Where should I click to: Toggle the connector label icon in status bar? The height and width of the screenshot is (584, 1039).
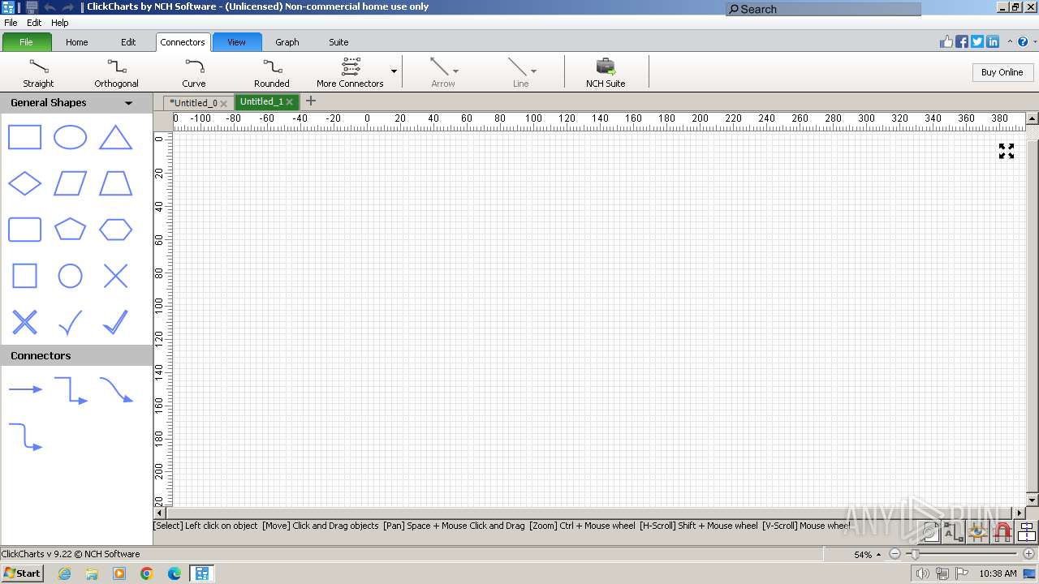(953, 532)
